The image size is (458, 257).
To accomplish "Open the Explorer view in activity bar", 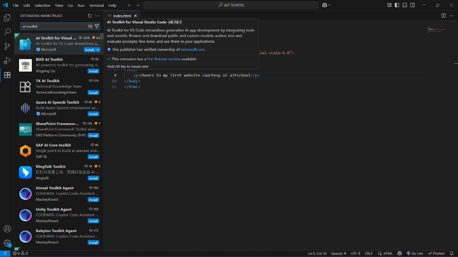I will pyautogui.click(x=7, y=18).
